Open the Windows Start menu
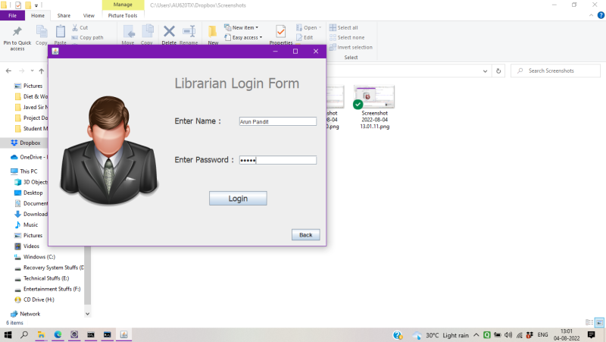 point(8,334)
